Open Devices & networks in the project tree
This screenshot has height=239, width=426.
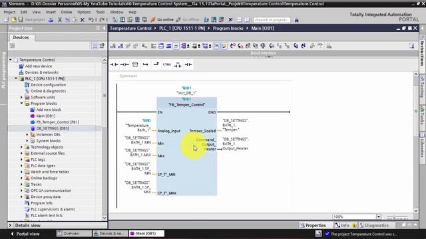point(41,72)
